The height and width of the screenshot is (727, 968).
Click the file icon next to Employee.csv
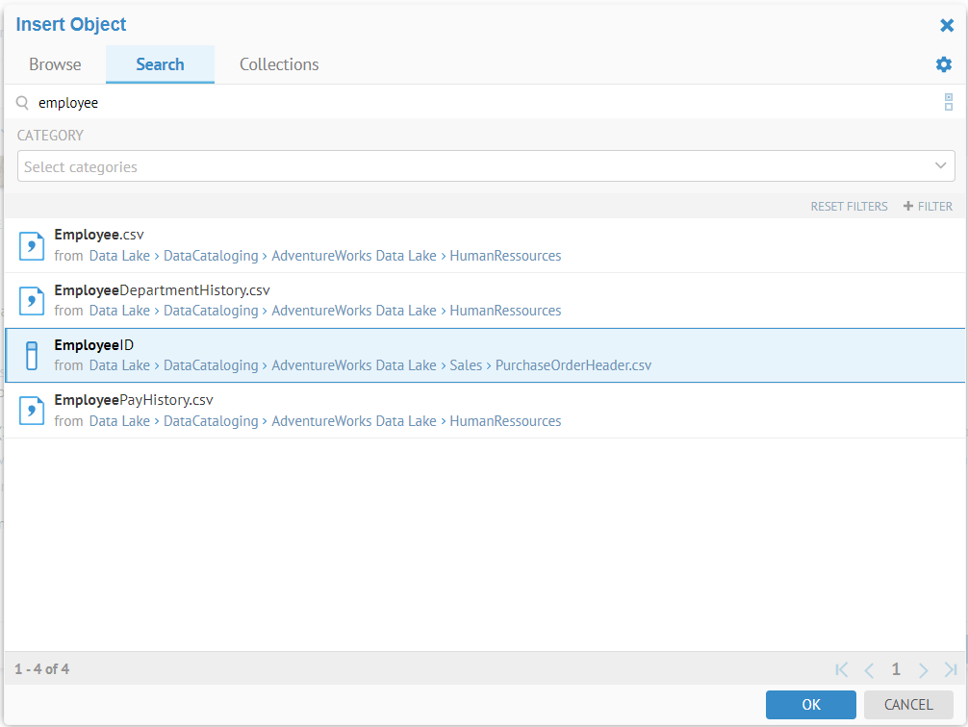coord(31,245)
